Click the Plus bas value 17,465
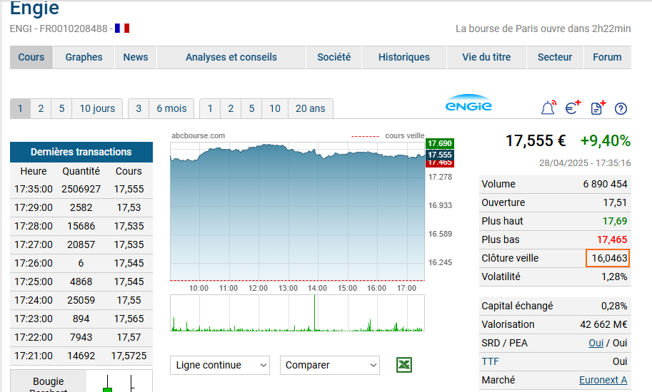The width and height of the screenshot is (652, 392). tap(612, 239)
